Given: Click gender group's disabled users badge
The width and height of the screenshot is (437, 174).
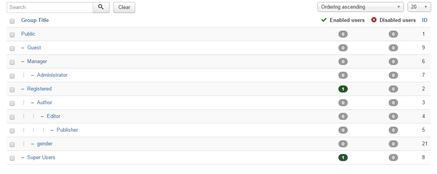Looking at the screenshot, I should [393, 144].
